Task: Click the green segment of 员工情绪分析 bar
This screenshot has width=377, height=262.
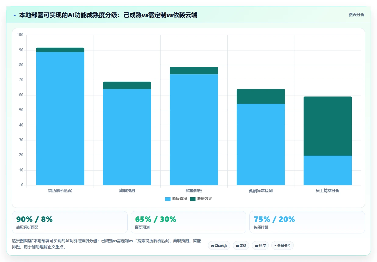Action: coord(328,126)
